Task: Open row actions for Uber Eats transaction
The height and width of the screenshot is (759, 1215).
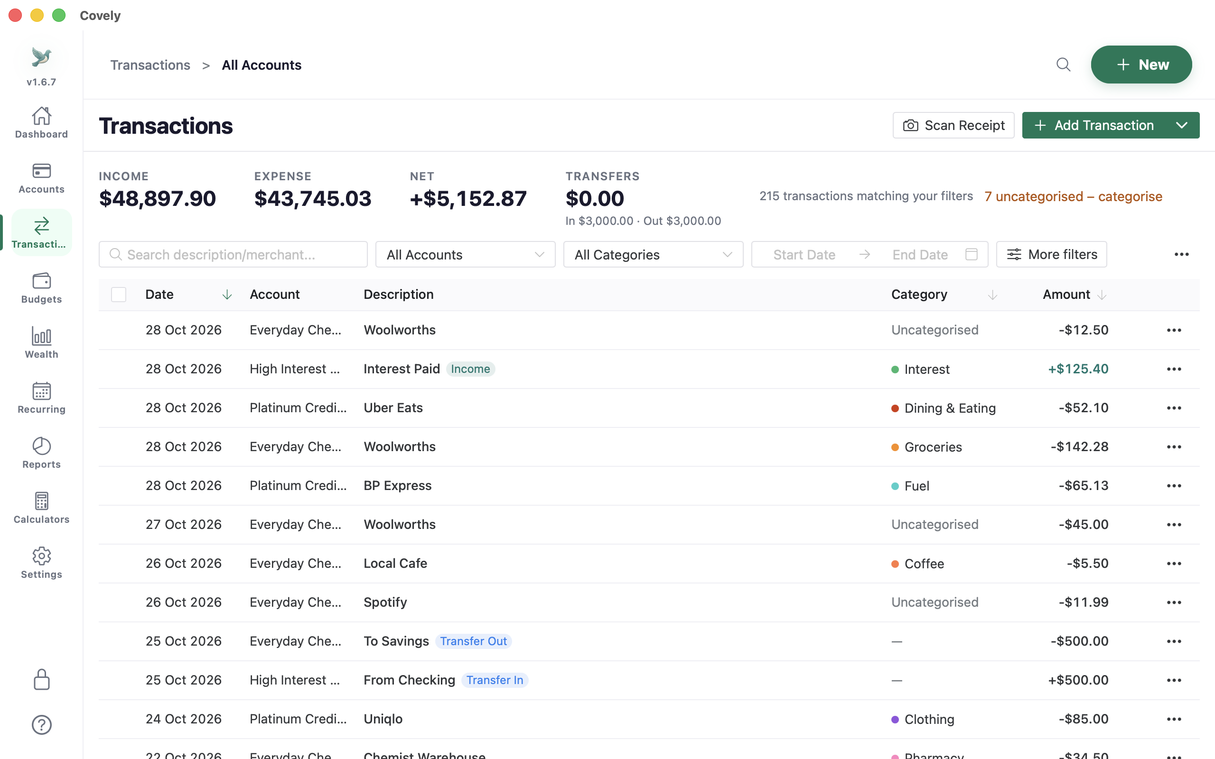Action: [1174, 407]
